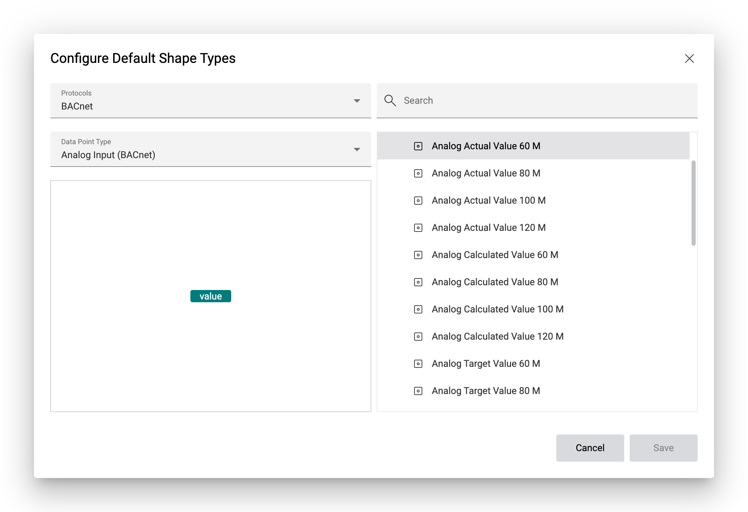Click the search magnifier icon
The height and width of the screenshot is (512, 748).
[390, 101]
